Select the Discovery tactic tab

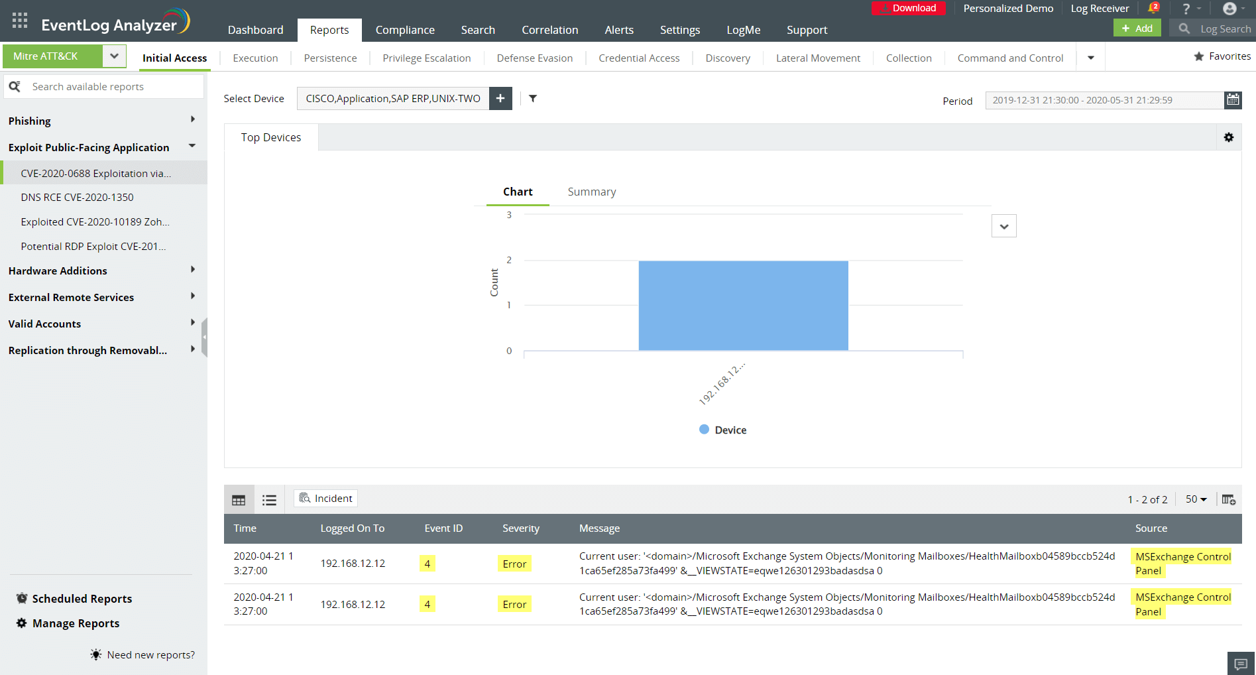point(728,58)
